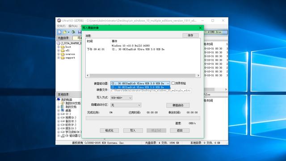Image resolution: width=286 pixels, height=161 pixels.
Task: Expand the support folder node
Action: pyautogui.click(x=59, y=58)
